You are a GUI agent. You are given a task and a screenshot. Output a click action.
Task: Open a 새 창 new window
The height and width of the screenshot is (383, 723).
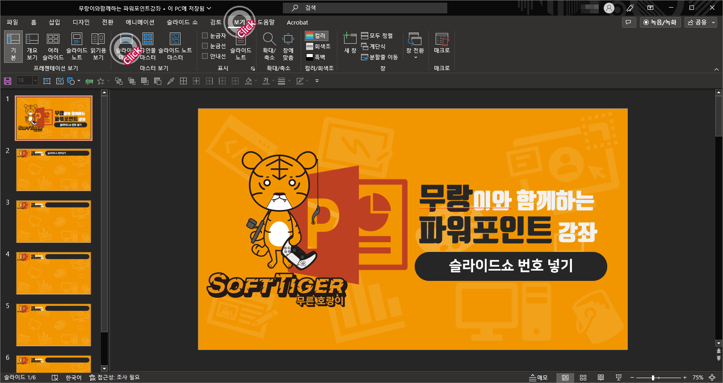pyautogui.click(x=350, y=43)
